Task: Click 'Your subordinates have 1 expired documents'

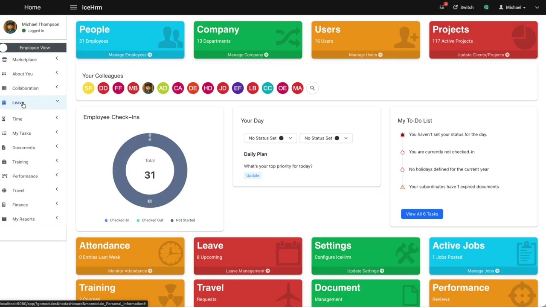Action: (454, 187)
